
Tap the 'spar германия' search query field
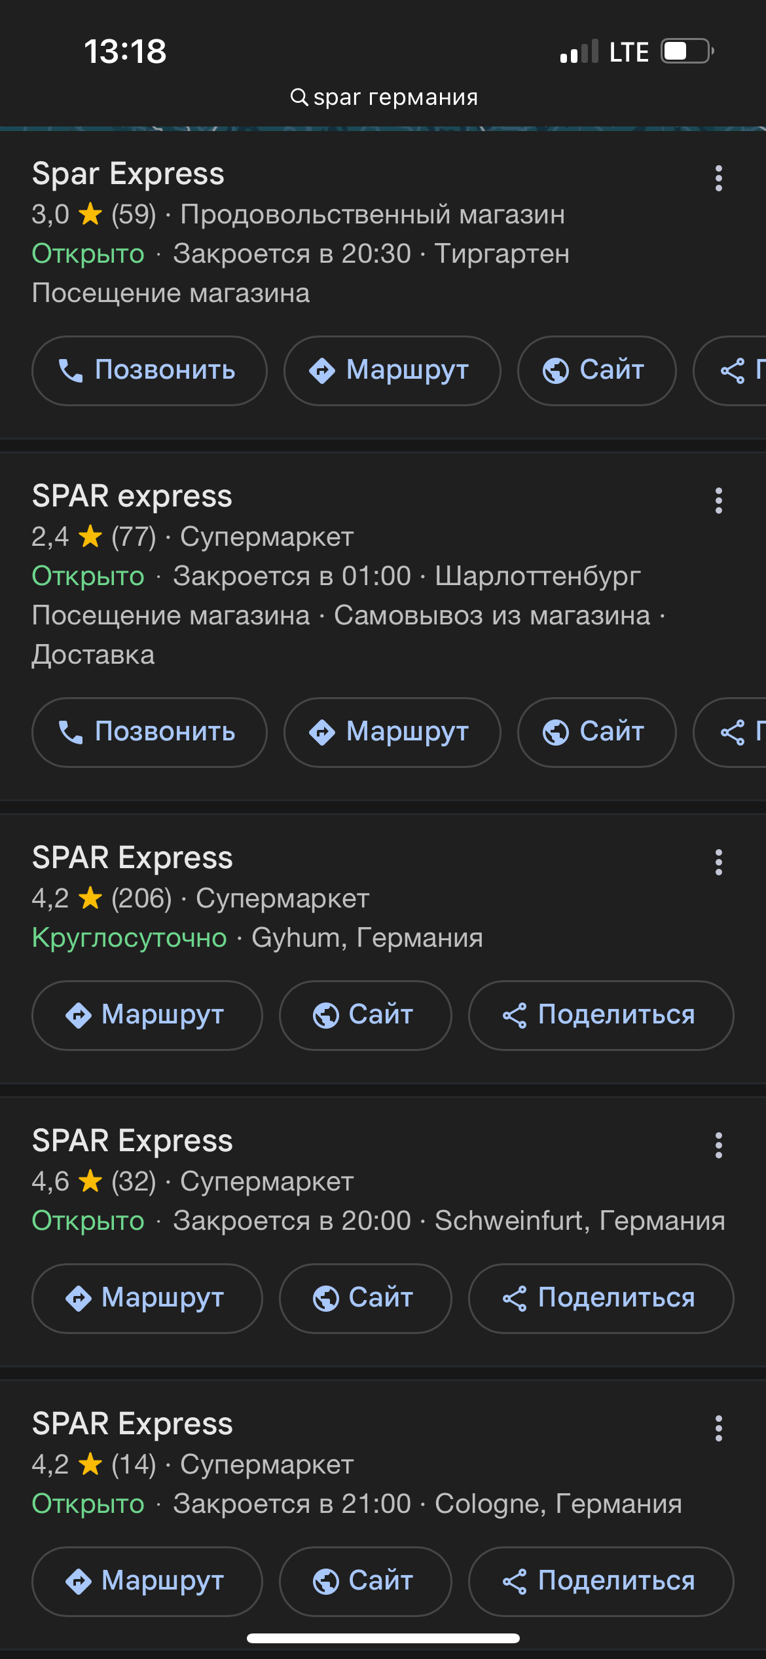click(395, 97)
